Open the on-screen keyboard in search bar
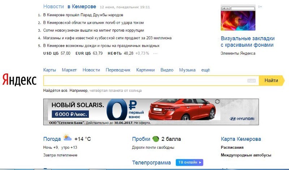289x170 pixels. [x=251, y=81]
